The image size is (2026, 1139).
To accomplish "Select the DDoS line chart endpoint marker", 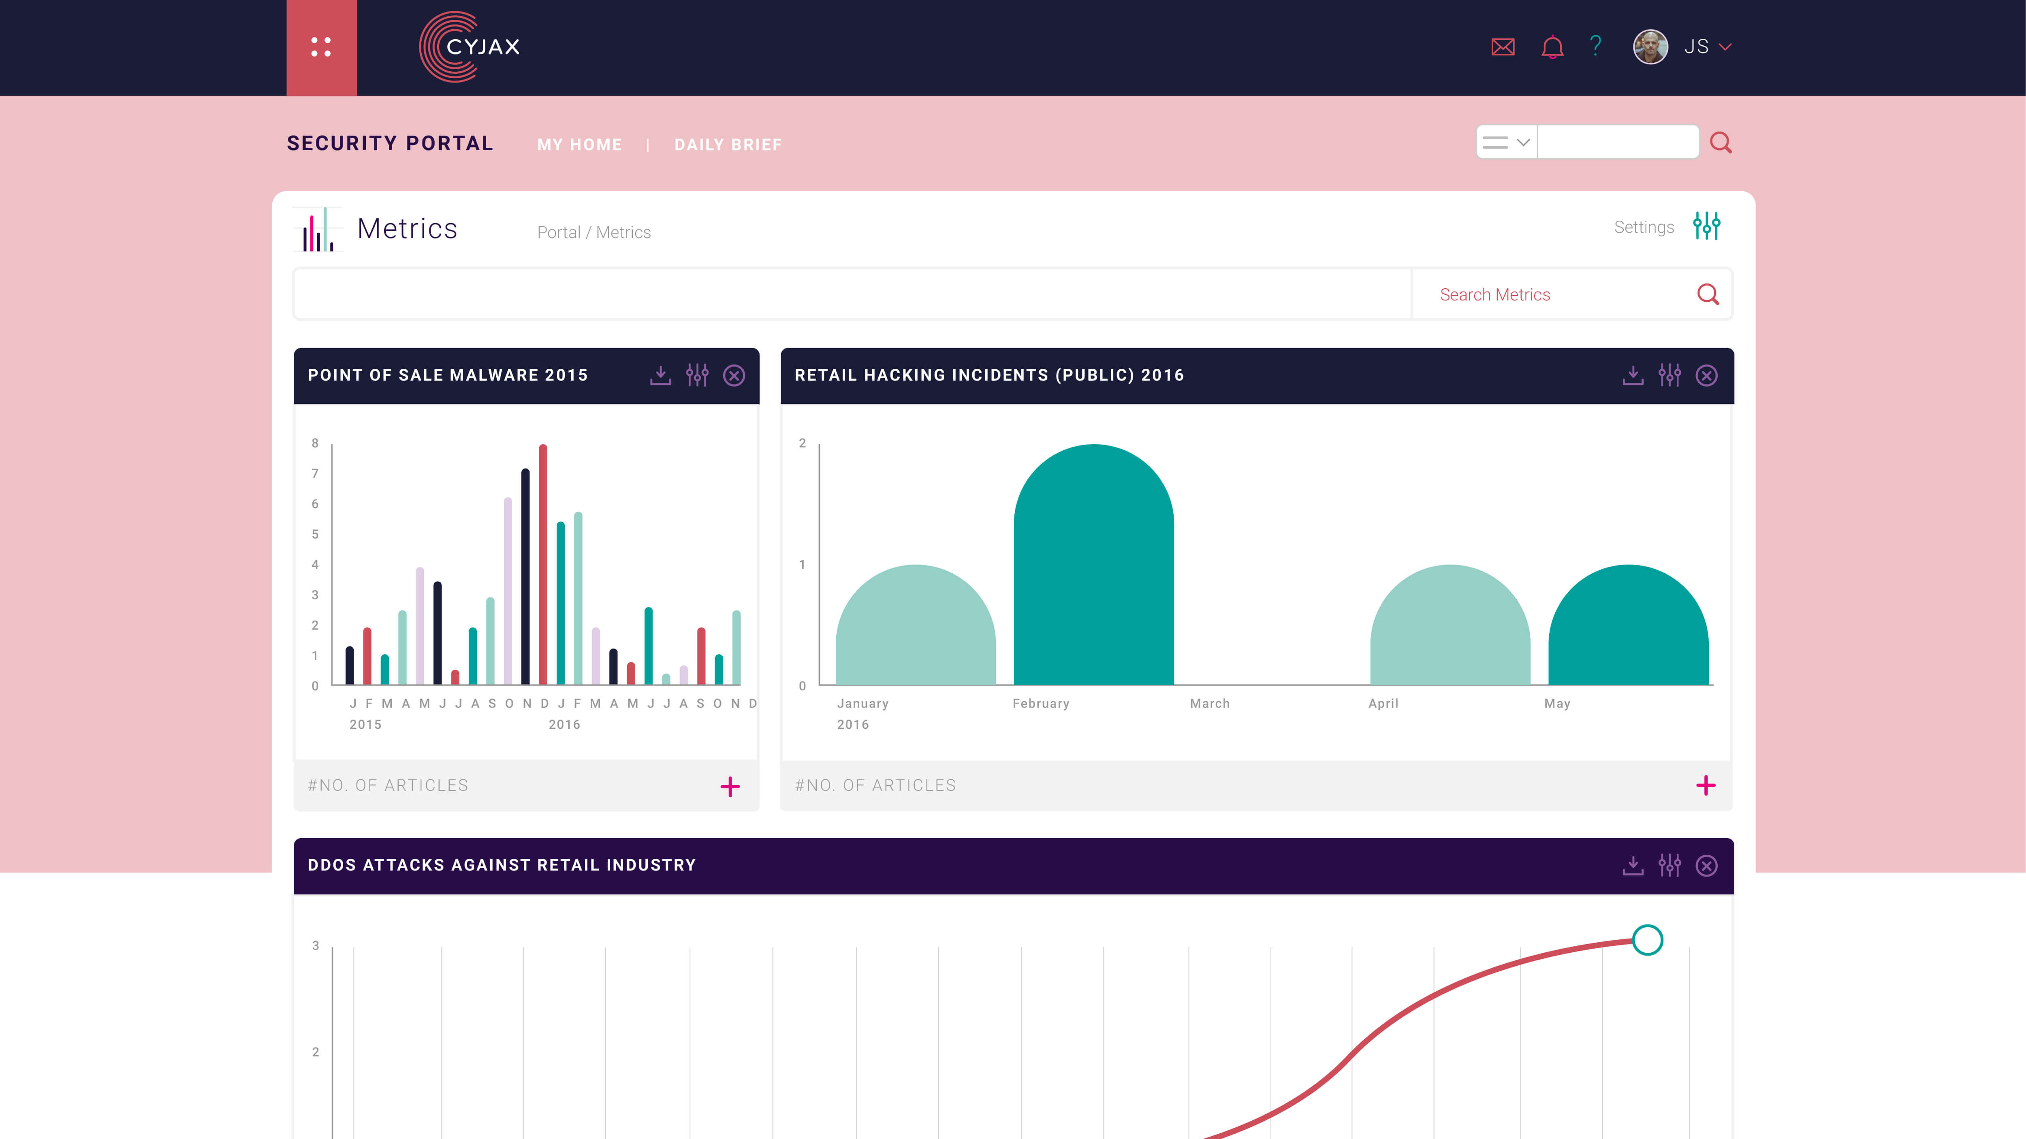I will [x=1647, y=940].
